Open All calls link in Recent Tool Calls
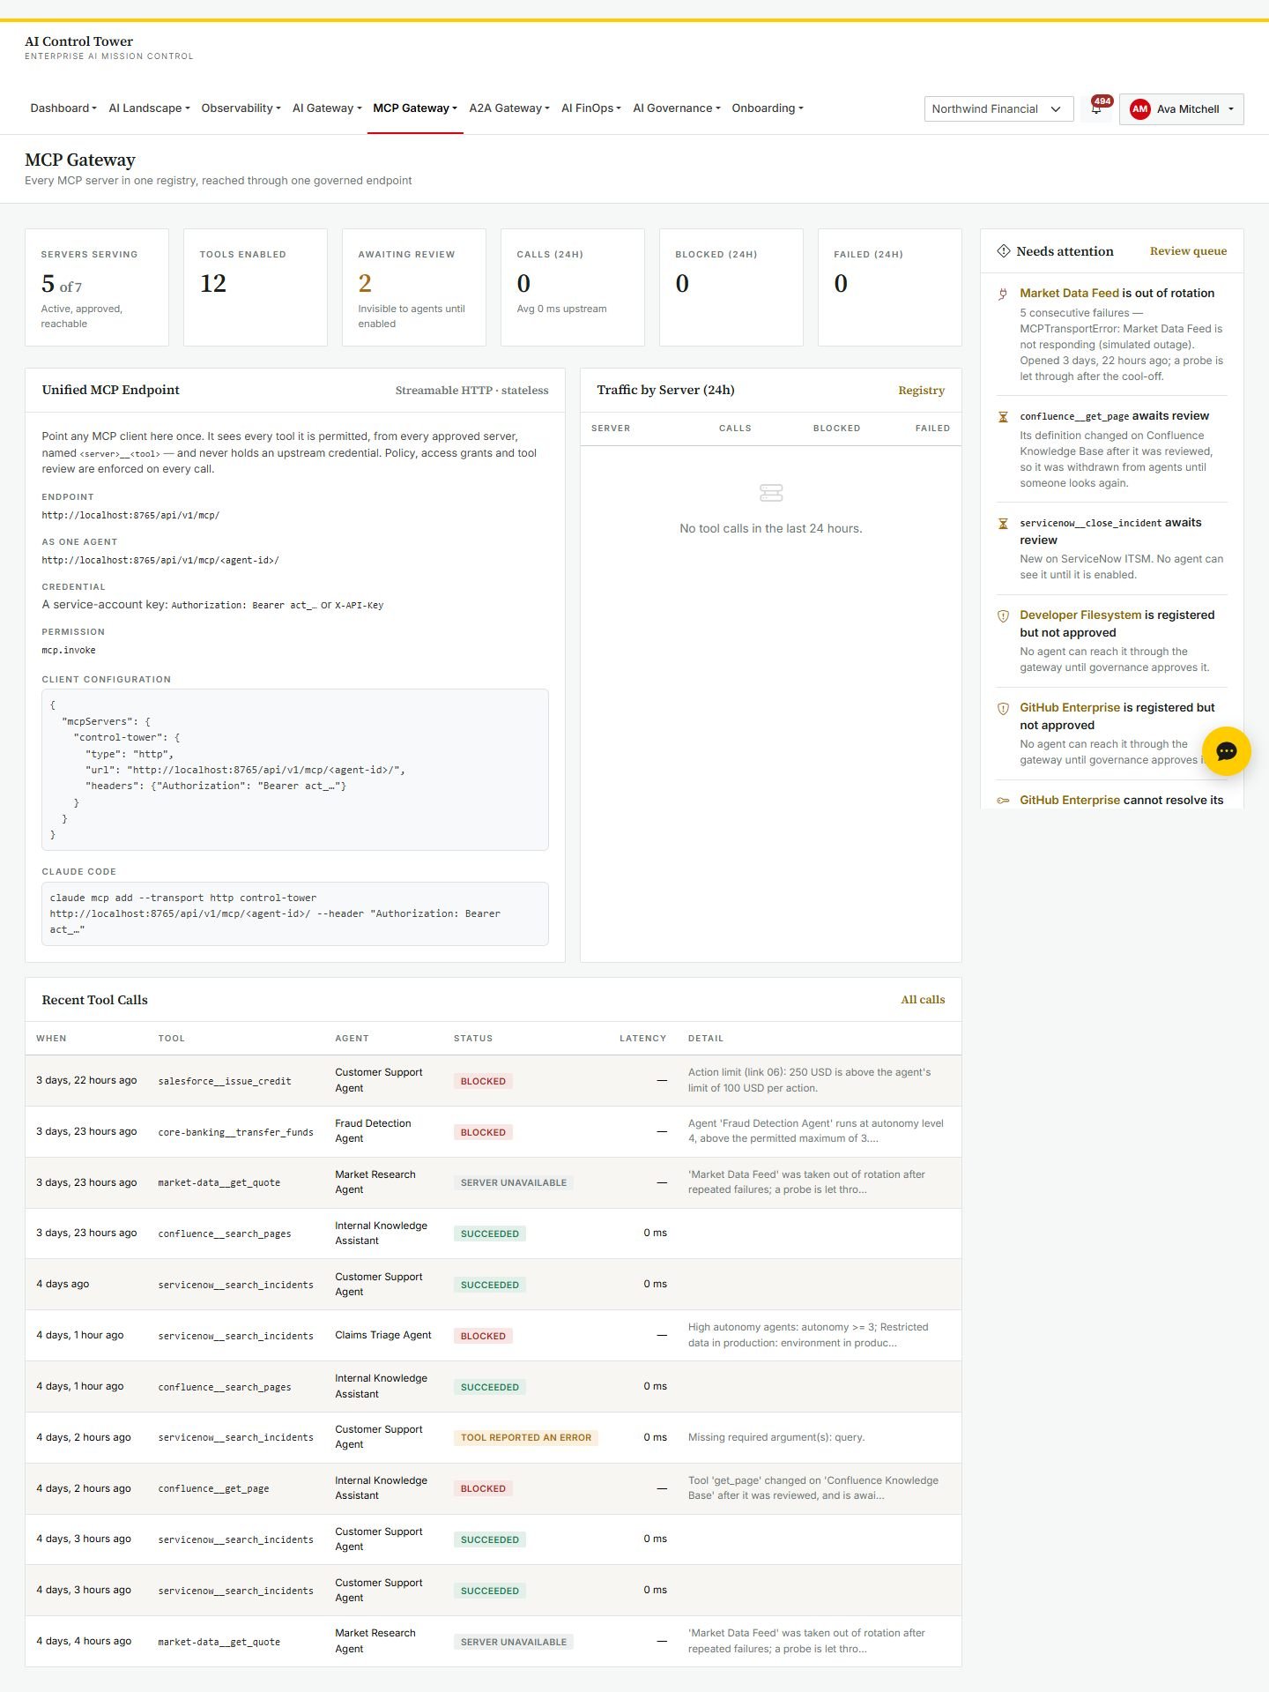The width and height of the screenshot is (1269, 1692). point(923,1000)
